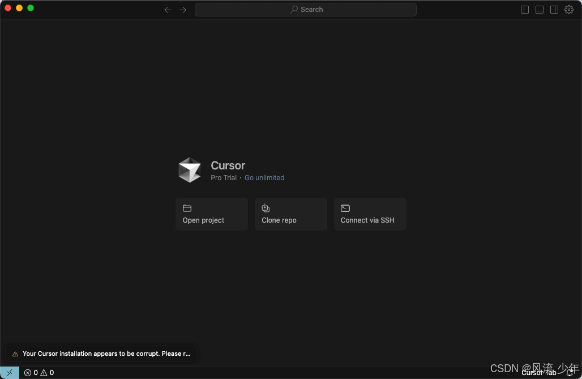Toggle the bottom panel layout icon
The image size is (582, 379).
click(x=540, y=10)
